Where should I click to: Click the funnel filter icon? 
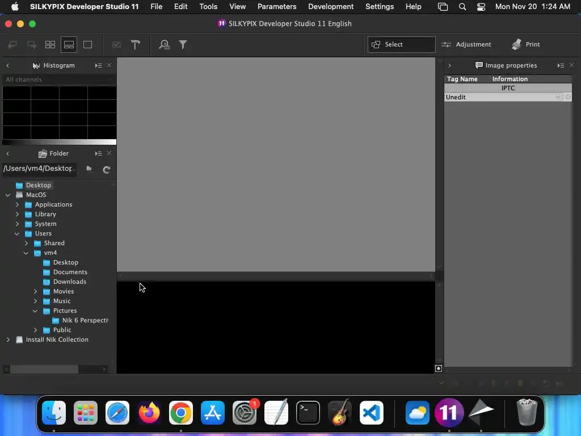tap(183, 44)
